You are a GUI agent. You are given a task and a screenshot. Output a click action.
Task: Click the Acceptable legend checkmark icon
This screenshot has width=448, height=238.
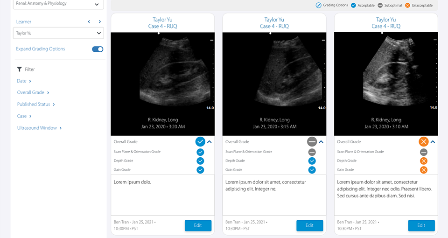353,5
